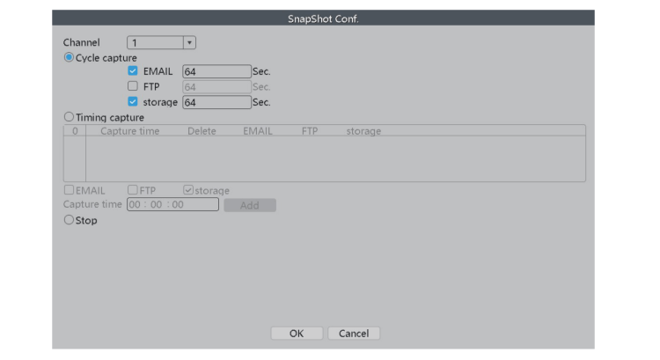Tick the EMAIL checkbox below the capture table
660x360 pixels.
click(x=69, y=190)
